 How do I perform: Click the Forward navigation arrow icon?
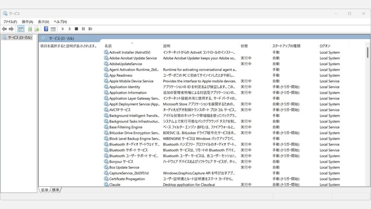(x=11, y=29)
